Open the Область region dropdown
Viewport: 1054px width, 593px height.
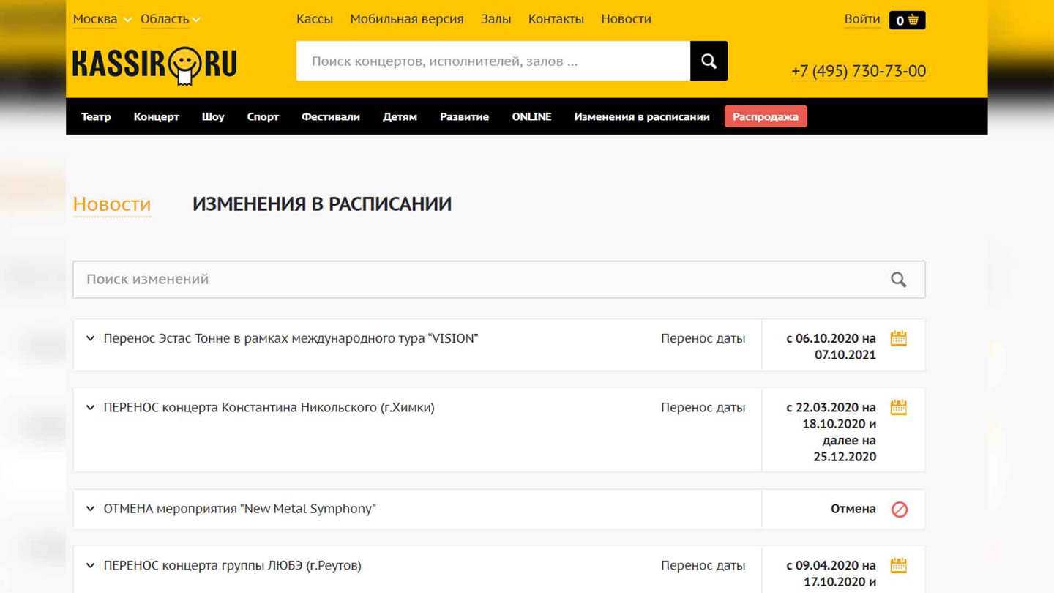pyautogui.click(x=171, y=19)
